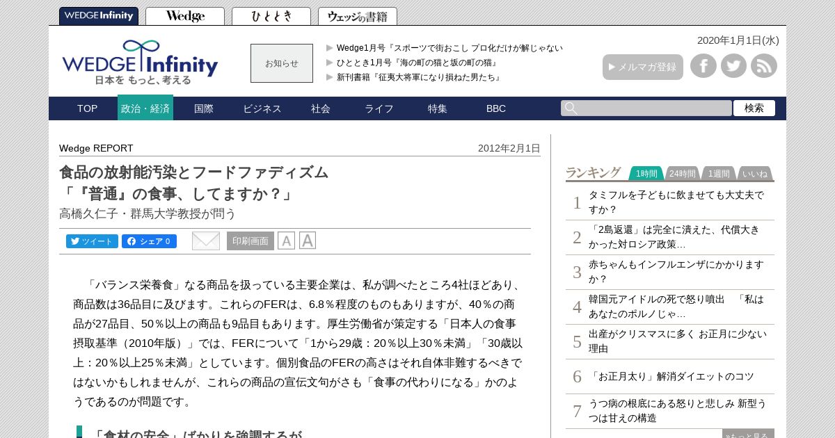
Task: Open the 印刷画面 print view
Action: 250,241
